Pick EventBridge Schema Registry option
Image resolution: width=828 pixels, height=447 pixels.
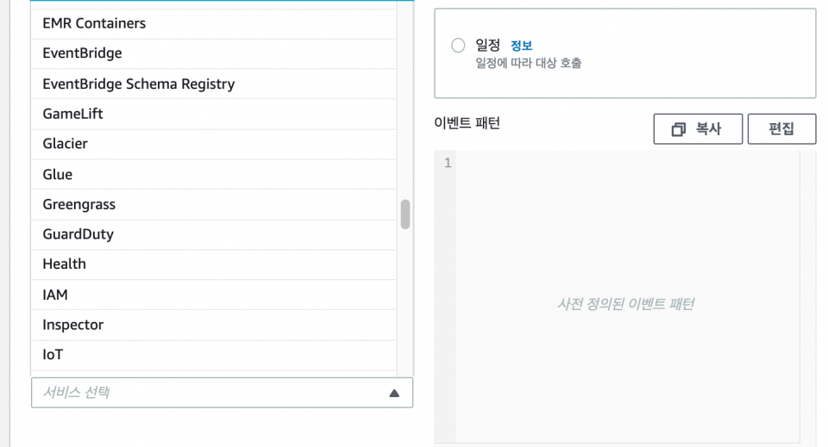click(213, 84)
